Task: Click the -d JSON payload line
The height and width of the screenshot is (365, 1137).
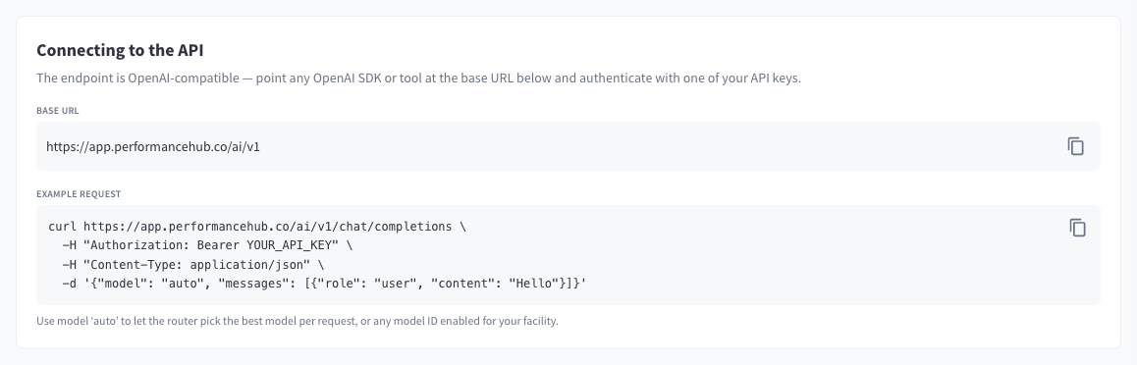Action: tap(324, 284)
